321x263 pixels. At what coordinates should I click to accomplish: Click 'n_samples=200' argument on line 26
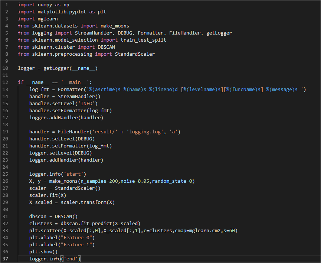click(99, 181)
